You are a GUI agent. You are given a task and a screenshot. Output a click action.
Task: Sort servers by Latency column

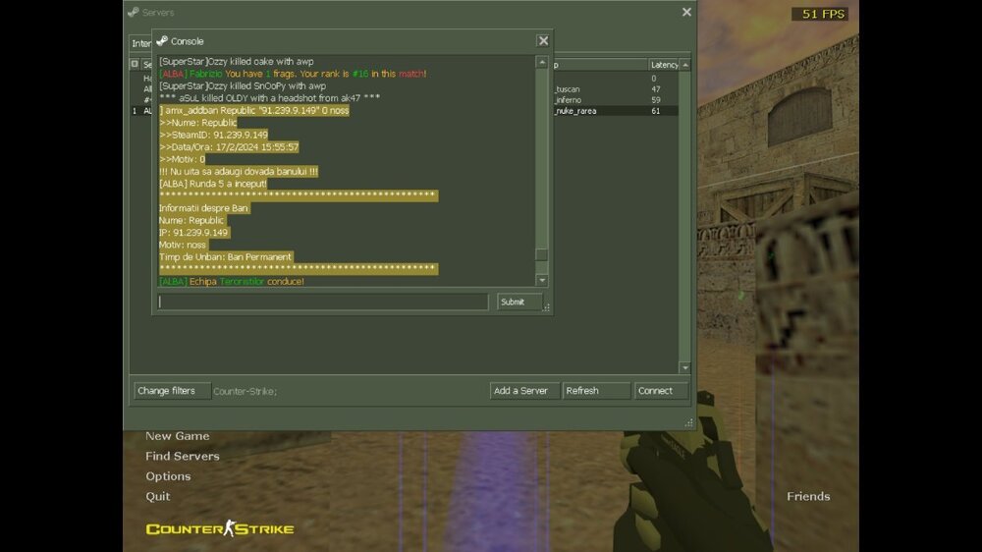(664, 65)
